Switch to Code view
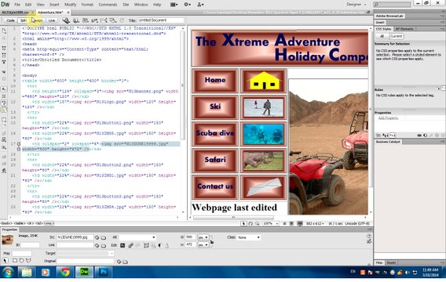 10,20
